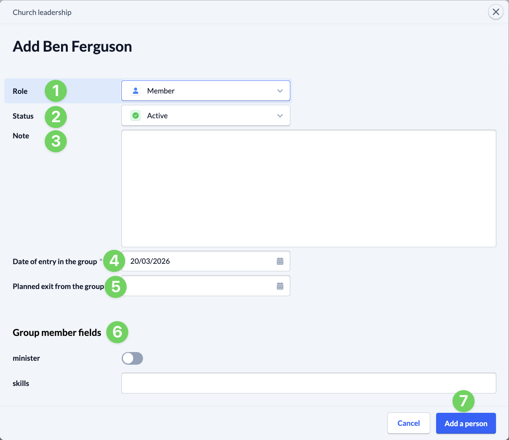Click the Add a person button
Screen dimensions: 509x440
pyautogui.click(x=466, y=423)
